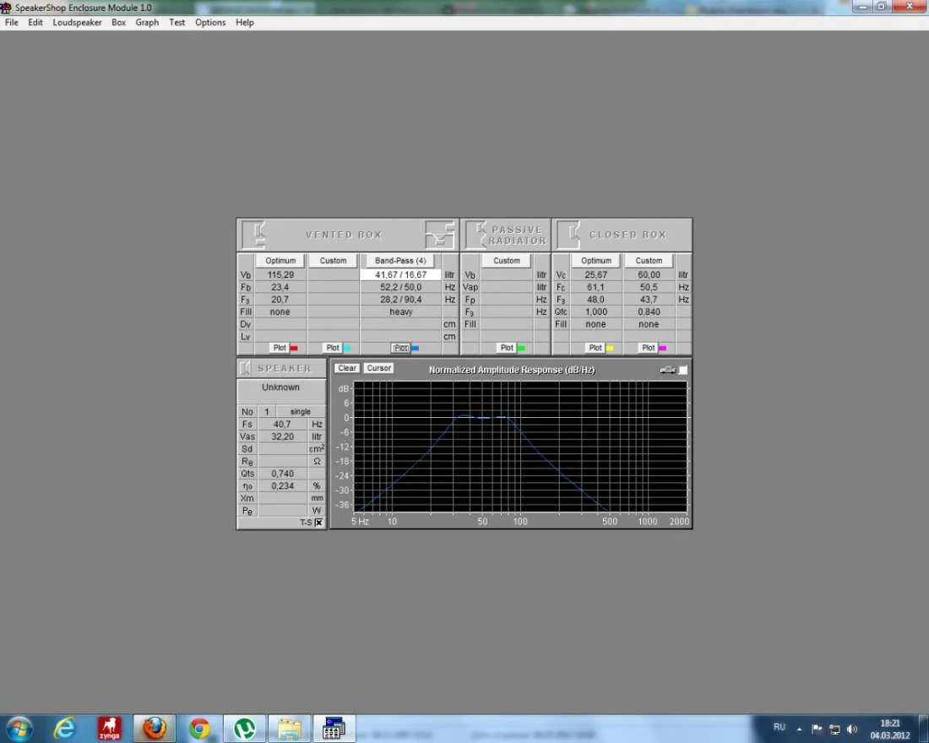Click the Speaker panel icon

pos(245,368)
